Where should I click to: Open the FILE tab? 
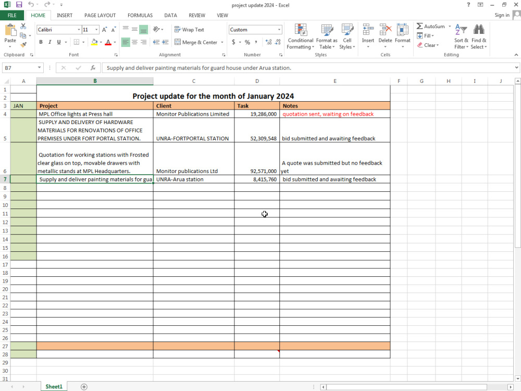12,15
